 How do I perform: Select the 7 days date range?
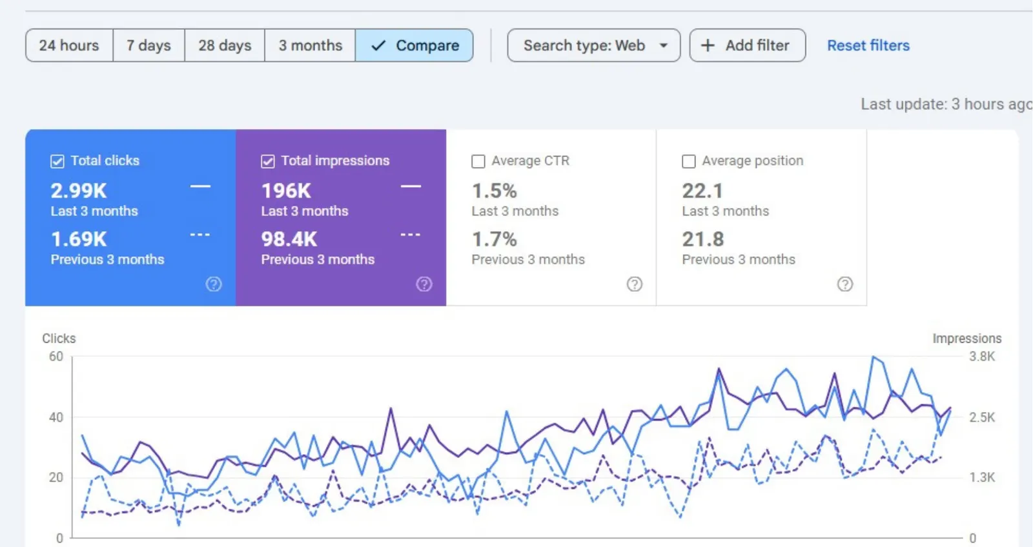pyautogui.click(x=148, y=45)
